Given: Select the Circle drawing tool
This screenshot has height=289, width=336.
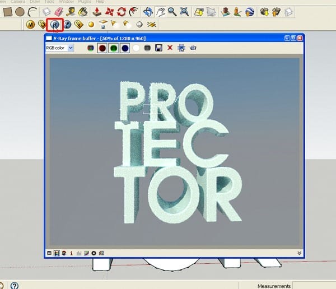Looking at the screenshot, I should [20, 12].
